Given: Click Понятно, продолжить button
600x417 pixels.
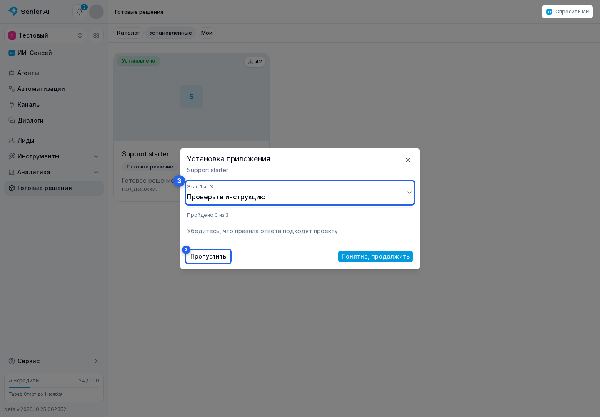Looking at the screenshot, I should pyautogui.click(x=375, y=256).
